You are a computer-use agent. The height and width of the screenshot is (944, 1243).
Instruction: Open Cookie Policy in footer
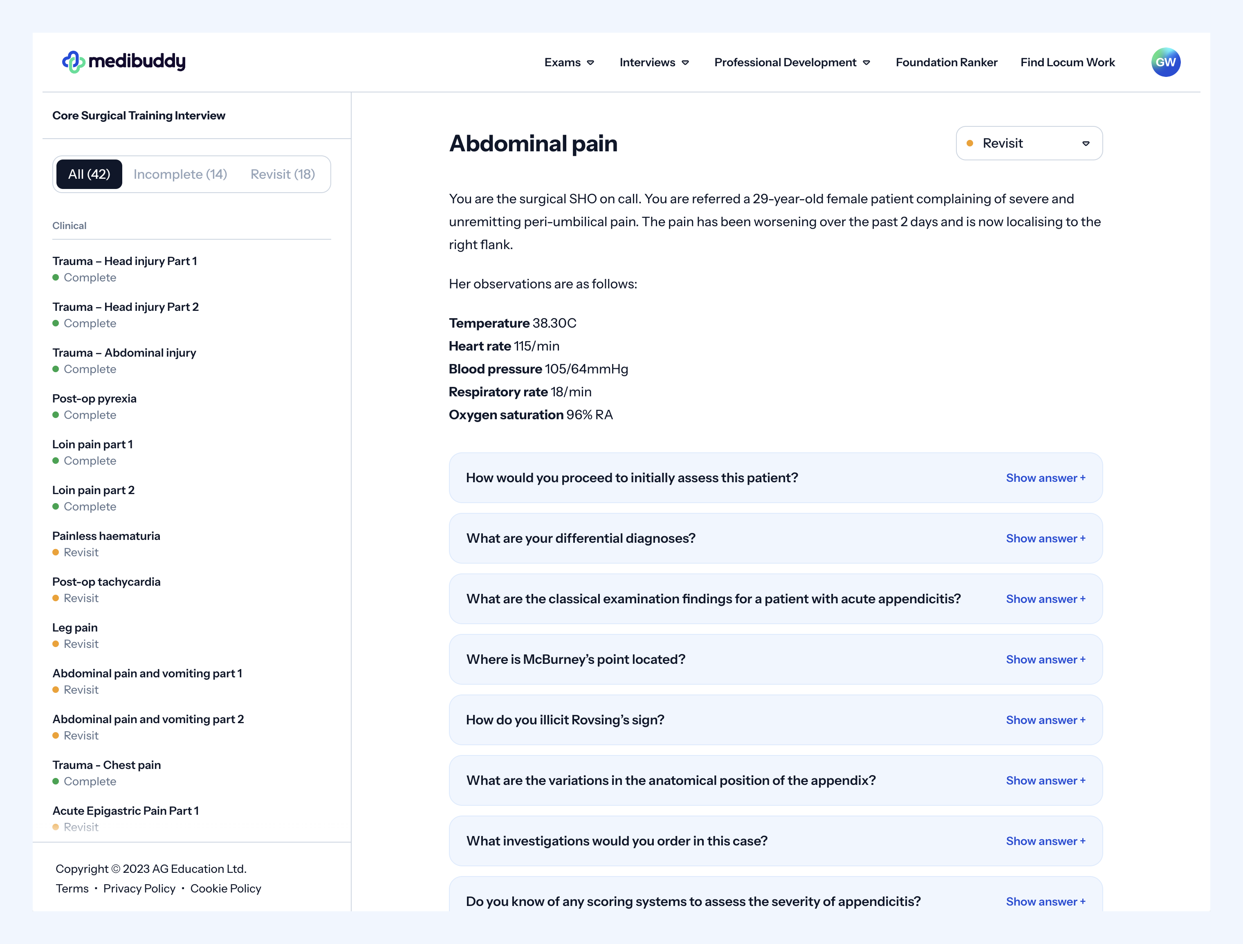click(x=225, y=888)
